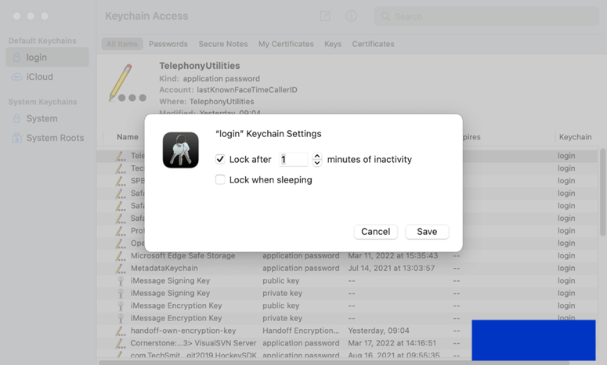Select the System keychain in sidebar
The height and width of the screenshot is (365, 607).
click(47, 118)
